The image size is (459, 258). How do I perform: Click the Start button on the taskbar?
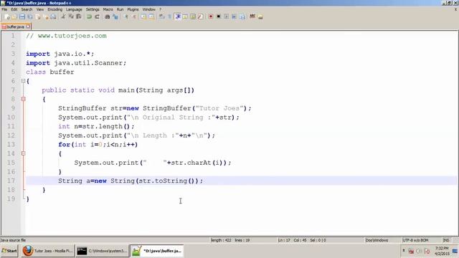9,251
